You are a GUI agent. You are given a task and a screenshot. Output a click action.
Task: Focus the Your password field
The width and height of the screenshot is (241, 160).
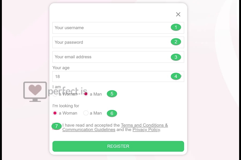(118, 42)
